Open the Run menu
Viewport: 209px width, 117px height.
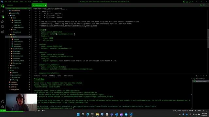pos(30,2)
